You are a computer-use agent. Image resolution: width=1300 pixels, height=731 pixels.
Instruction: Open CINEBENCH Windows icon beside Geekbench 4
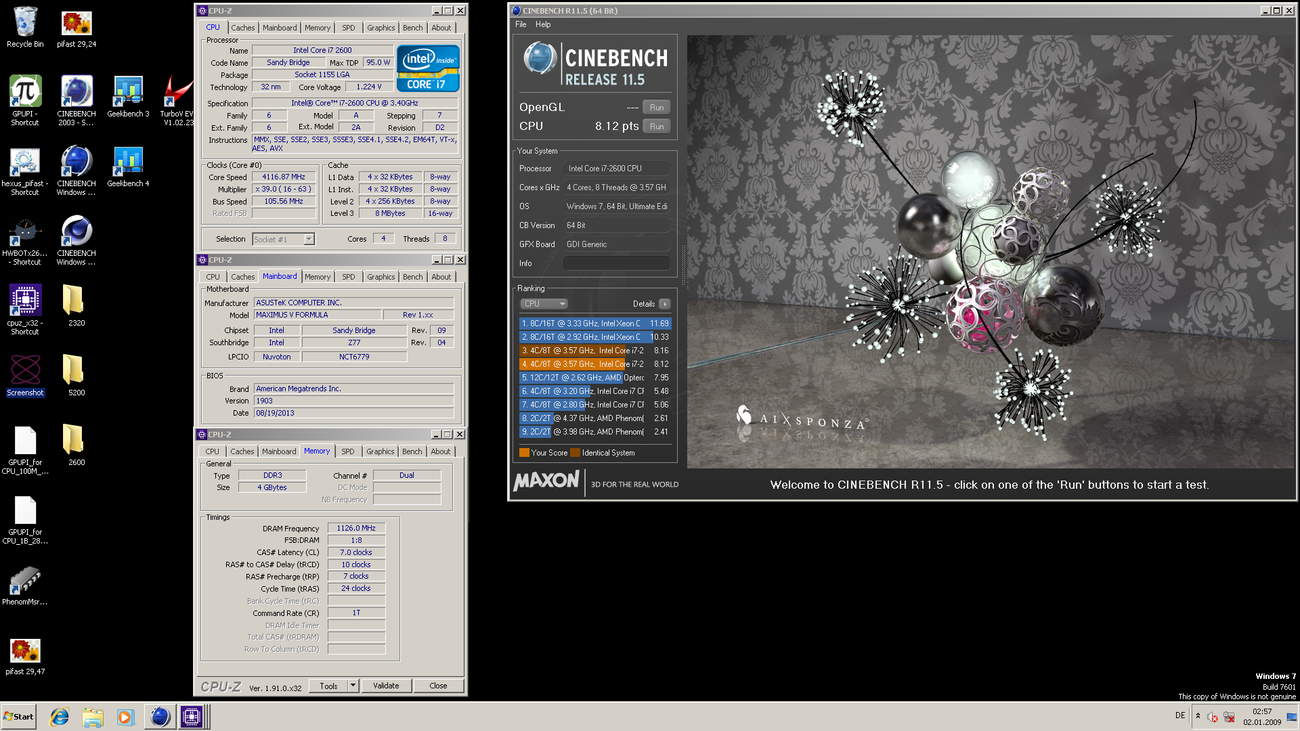click(77, 171)
